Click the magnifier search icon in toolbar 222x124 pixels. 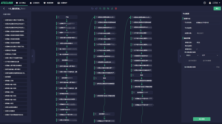point(100,8)
